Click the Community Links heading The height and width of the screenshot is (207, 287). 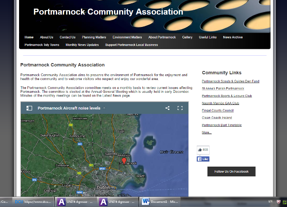[x=222, y=73]
